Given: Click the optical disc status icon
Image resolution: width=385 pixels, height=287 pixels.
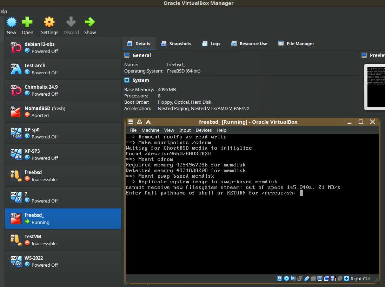Looking at the screenshot, I should [x=286, y=279].
